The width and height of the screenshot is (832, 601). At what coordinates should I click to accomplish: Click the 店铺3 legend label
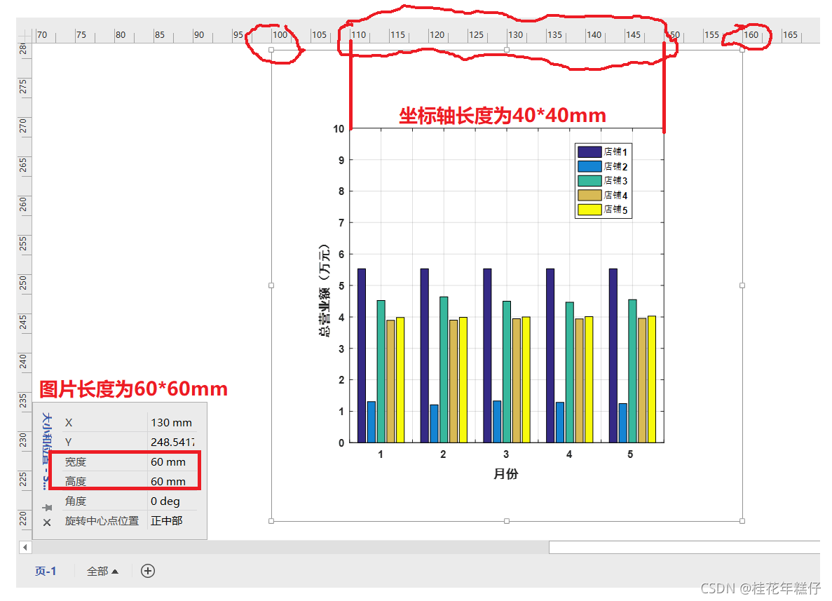615,180
